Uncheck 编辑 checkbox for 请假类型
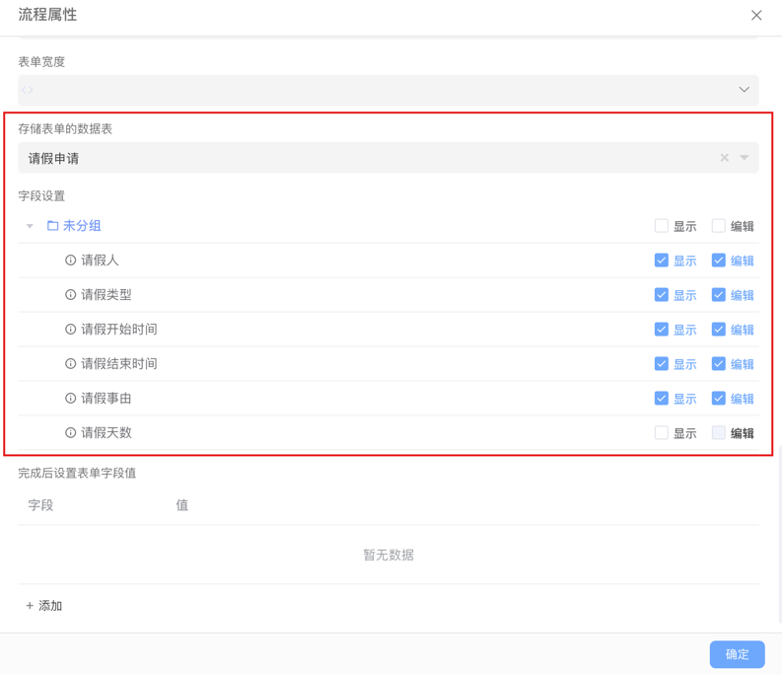 [718, 295]
